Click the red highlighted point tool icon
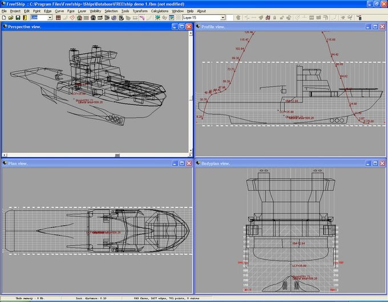The image size is (388, 302). pyautogui.click(x=268, y=18)
